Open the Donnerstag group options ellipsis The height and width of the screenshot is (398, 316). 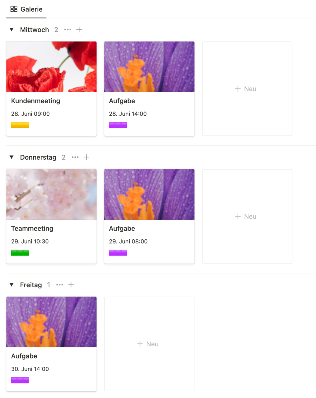click(75, 157)
